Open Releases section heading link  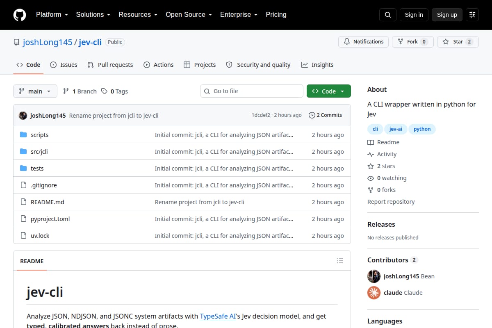point(381,224)
